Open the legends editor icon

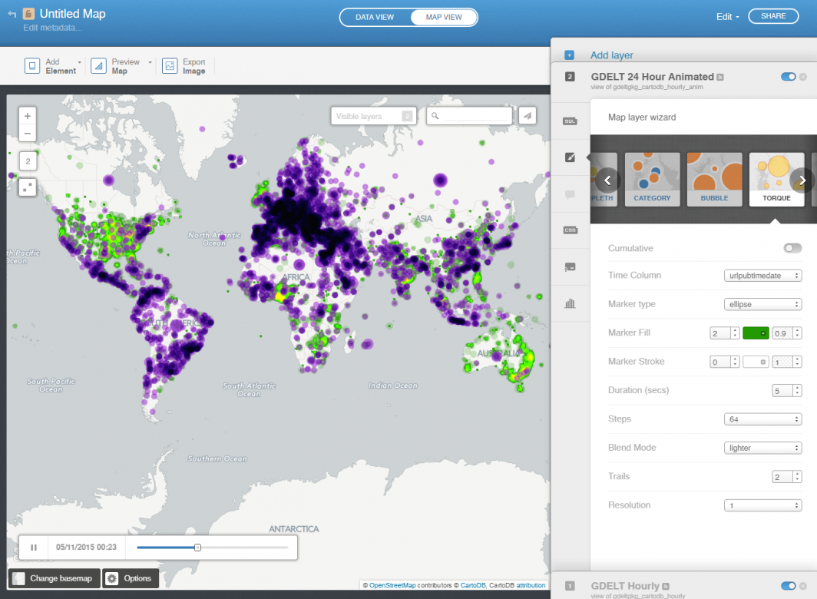click(x=570, y=266)
